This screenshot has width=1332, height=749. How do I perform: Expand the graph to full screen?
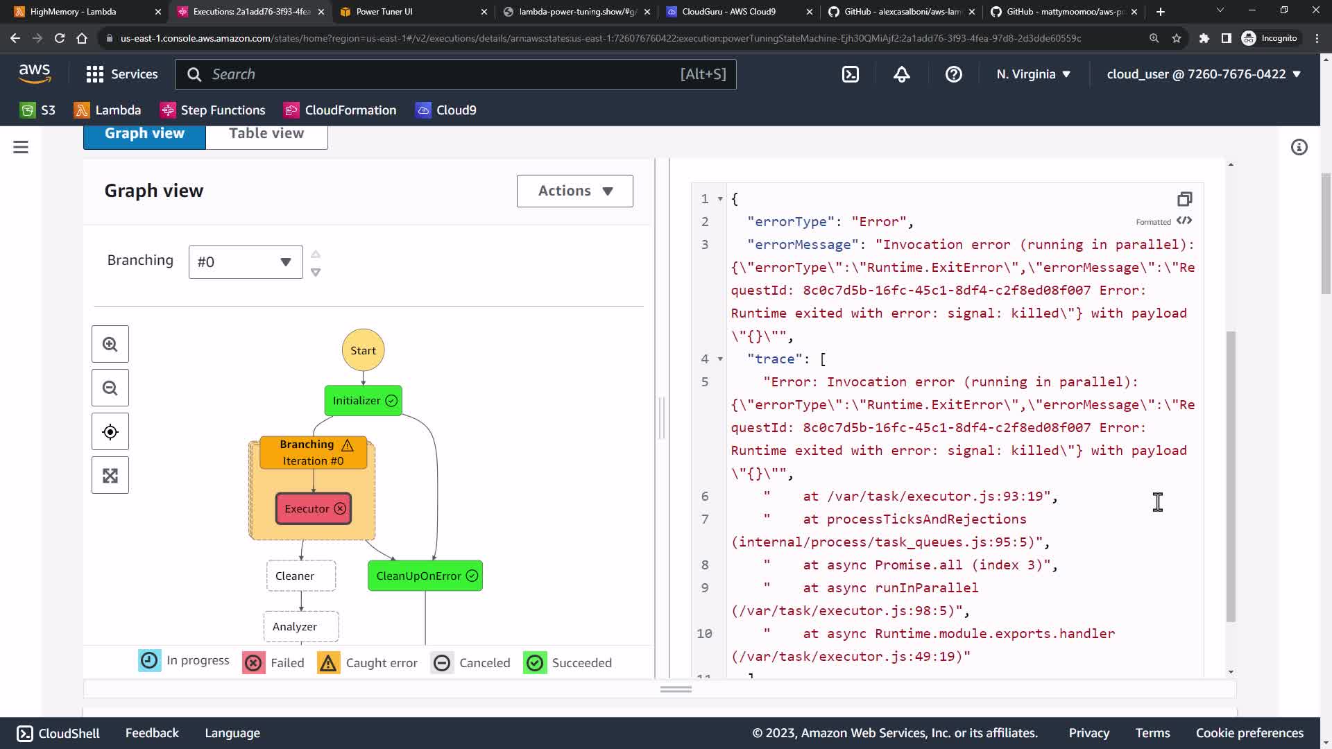[110, 476]
